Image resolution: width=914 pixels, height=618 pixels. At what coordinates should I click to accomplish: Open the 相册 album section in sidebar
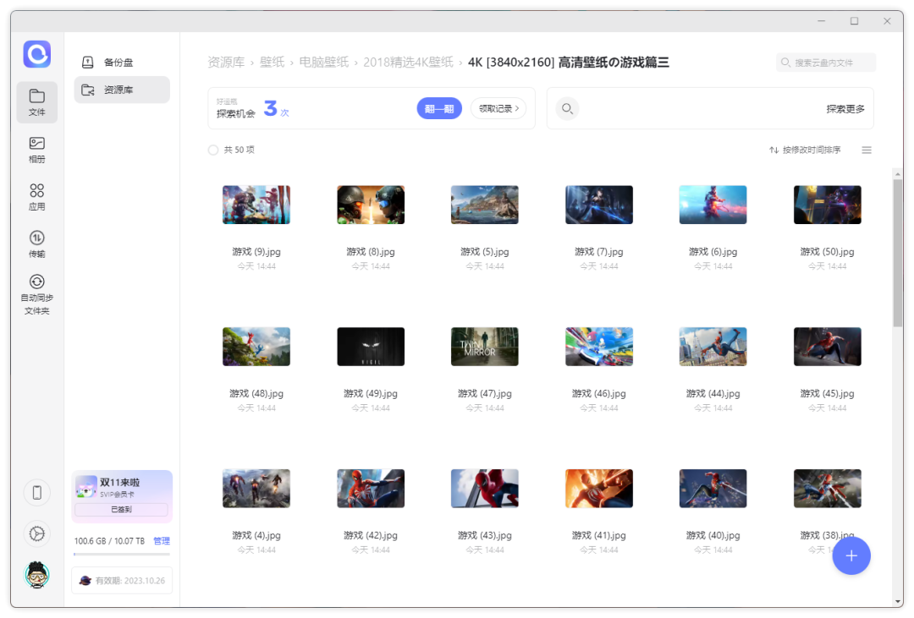[36, 150]
